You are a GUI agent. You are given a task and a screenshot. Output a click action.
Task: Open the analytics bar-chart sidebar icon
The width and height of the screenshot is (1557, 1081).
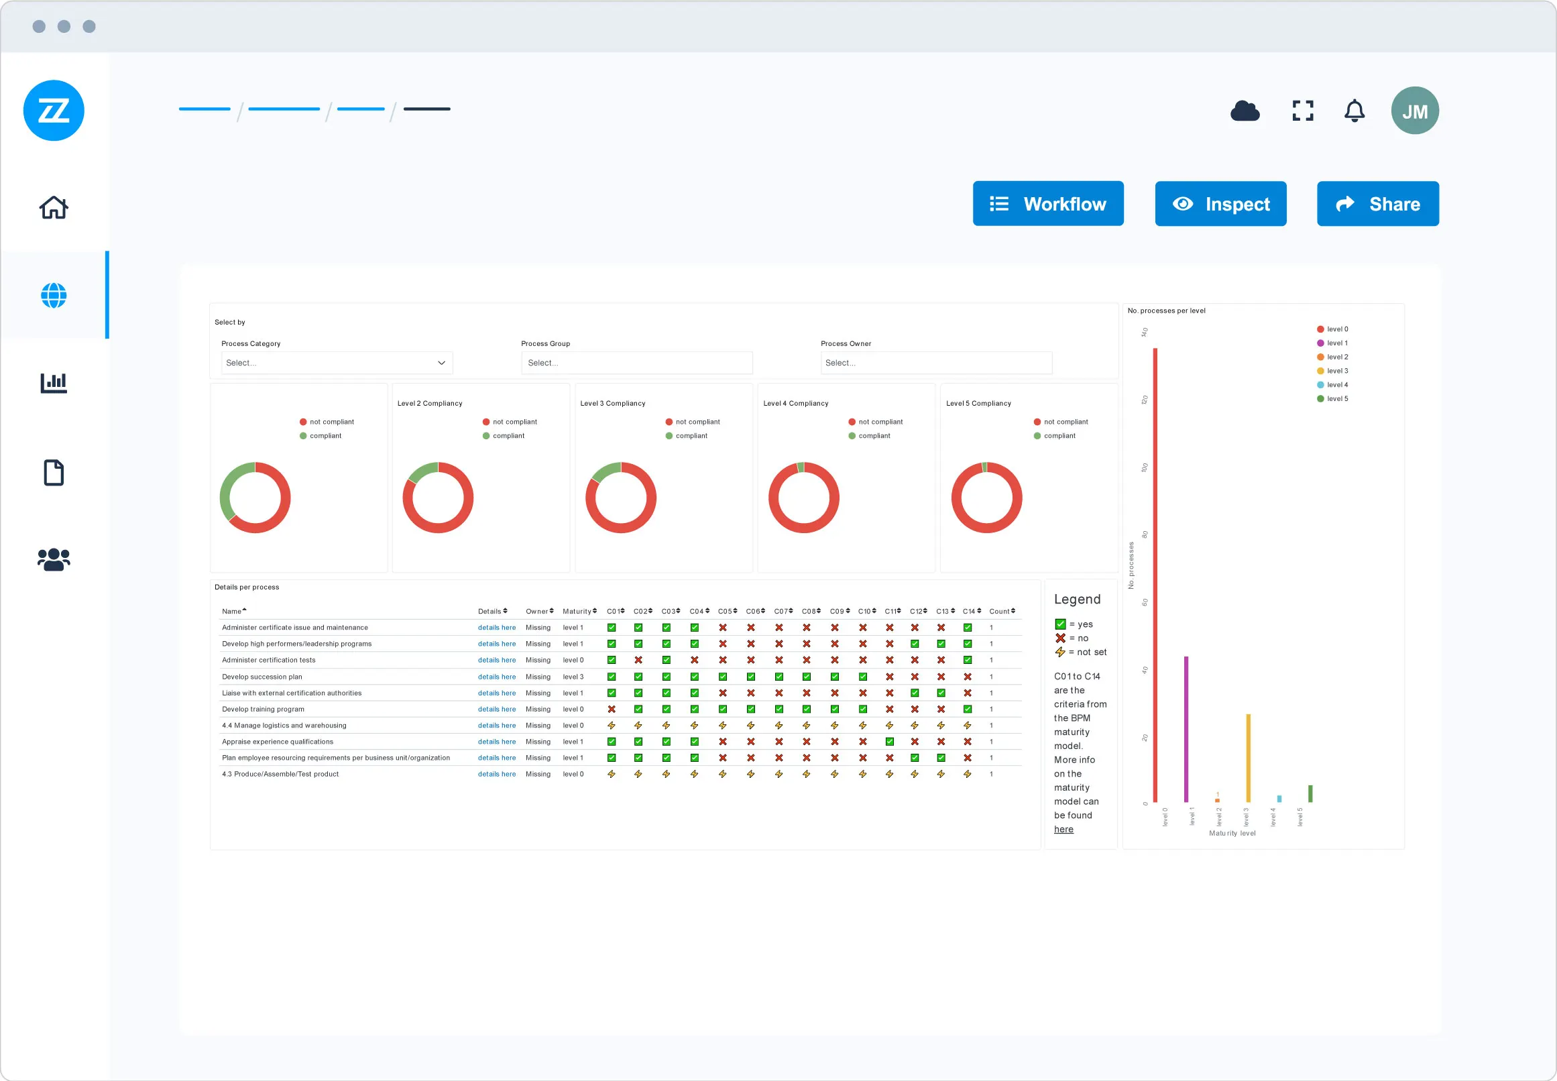54,382
